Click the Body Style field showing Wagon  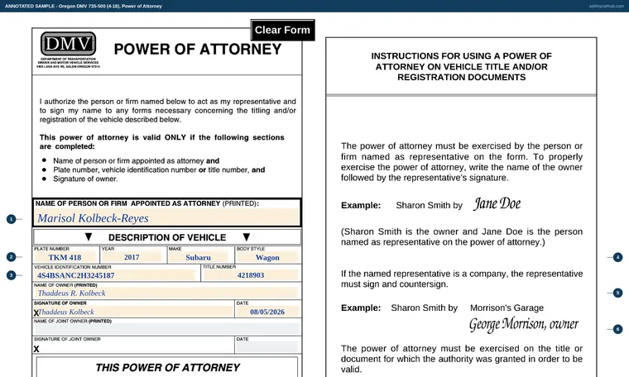coord(267,257)
